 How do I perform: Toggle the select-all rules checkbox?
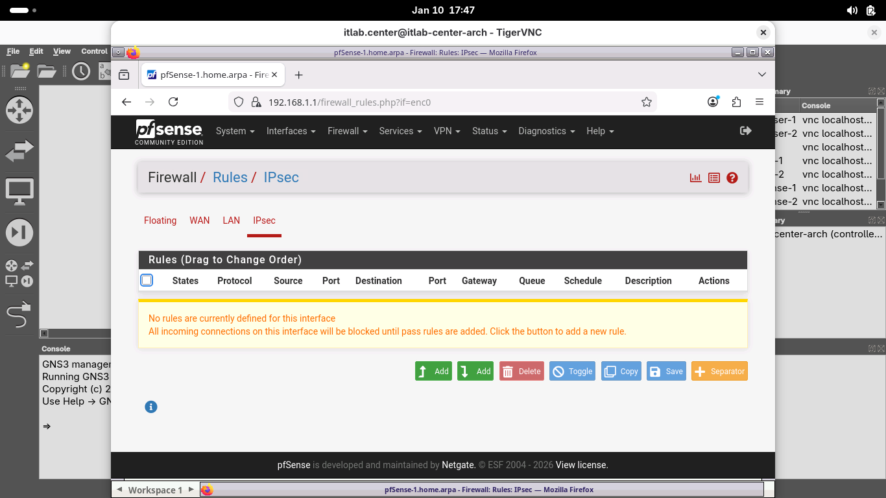(x=147, y=280)
